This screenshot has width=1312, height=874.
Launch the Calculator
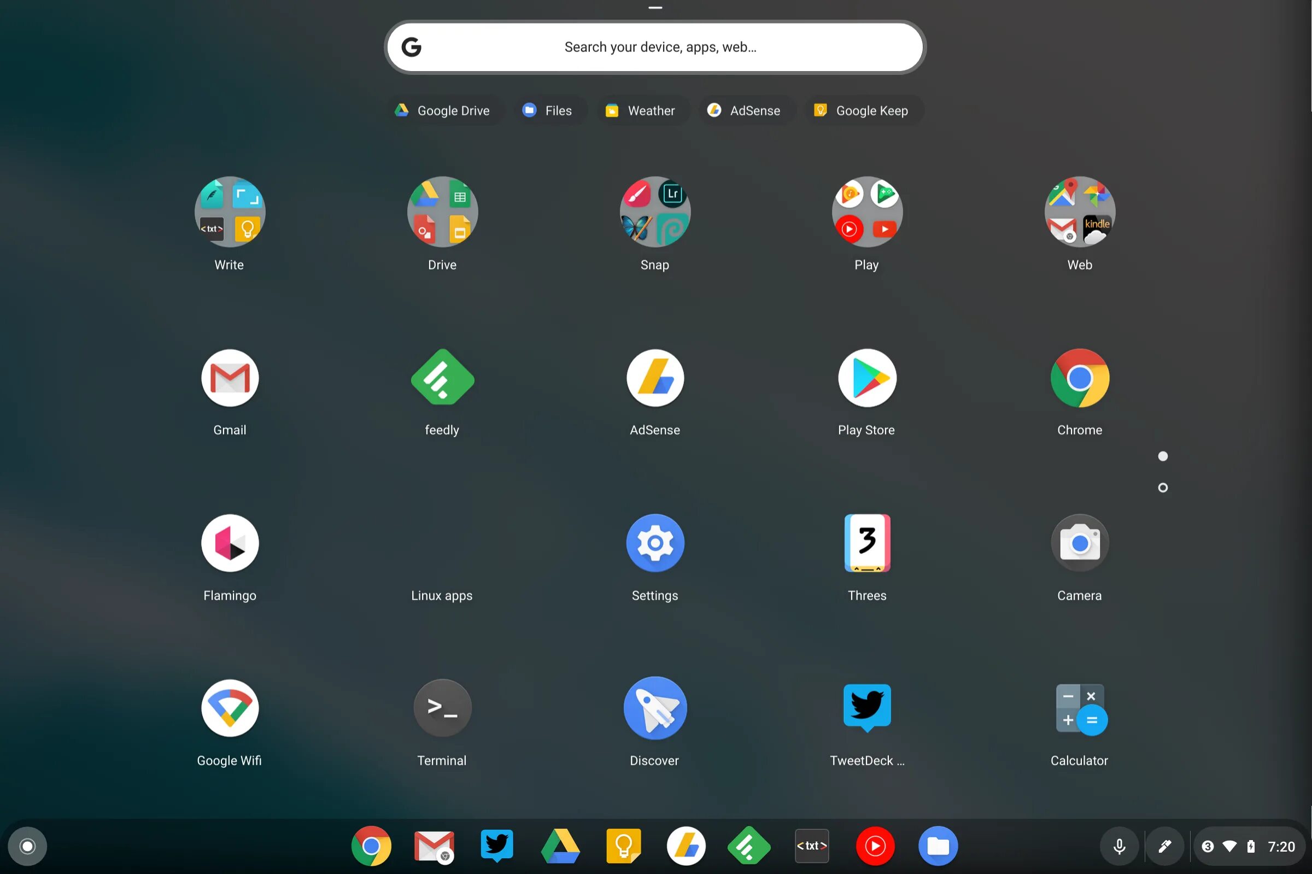pos(1079,708)
